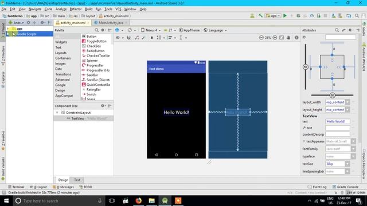Click Windows search box on taskbar
This screenshot has height=206, width=367.
(59, 201)
